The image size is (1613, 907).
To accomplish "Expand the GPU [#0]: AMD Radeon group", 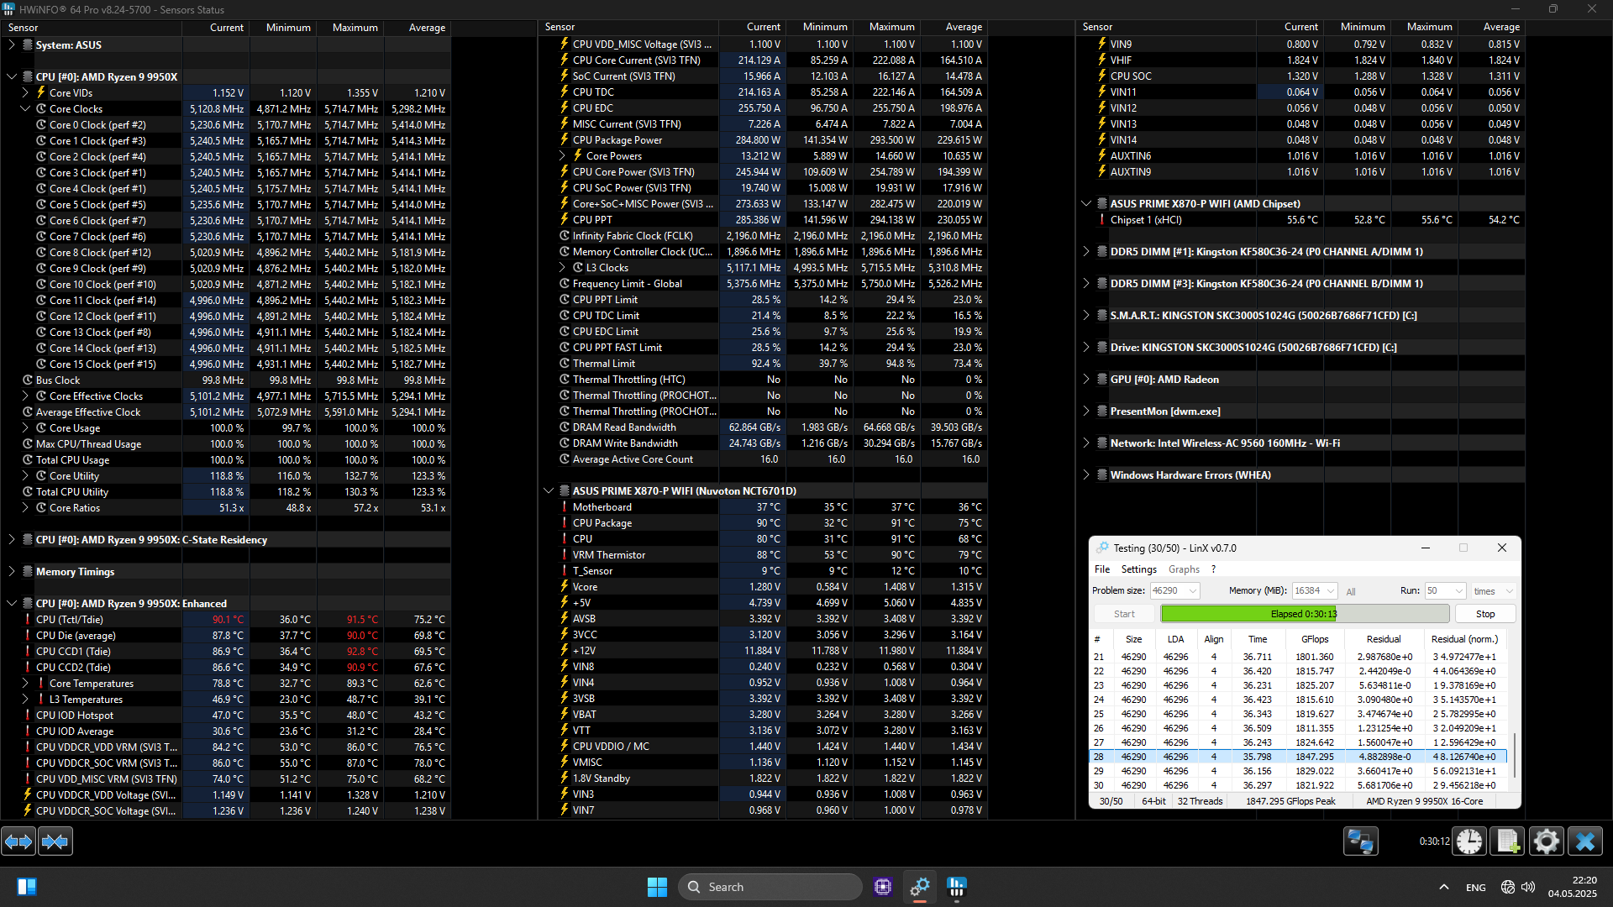I will tap(1086, 380).
